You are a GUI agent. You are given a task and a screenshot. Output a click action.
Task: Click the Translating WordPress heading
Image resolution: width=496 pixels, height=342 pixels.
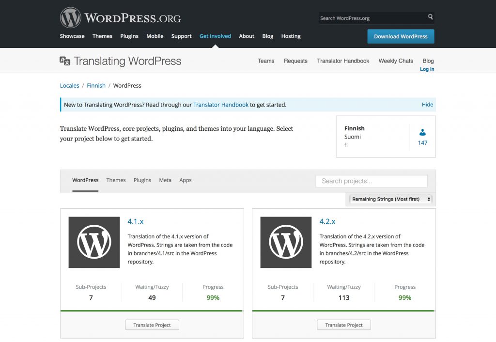click(127, 61)
